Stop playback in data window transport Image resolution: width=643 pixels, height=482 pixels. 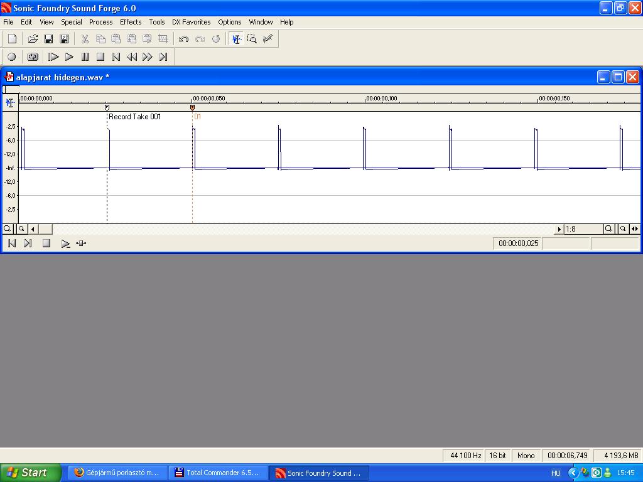click(x=46, y=244)
